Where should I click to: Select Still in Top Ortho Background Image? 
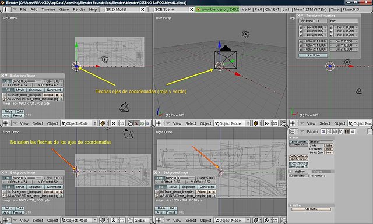point(8,90)
